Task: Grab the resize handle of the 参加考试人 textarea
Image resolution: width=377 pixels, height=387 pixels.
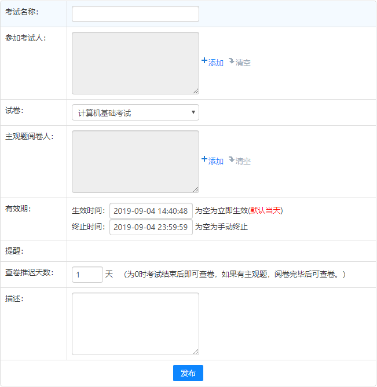Action: point(196,91)
